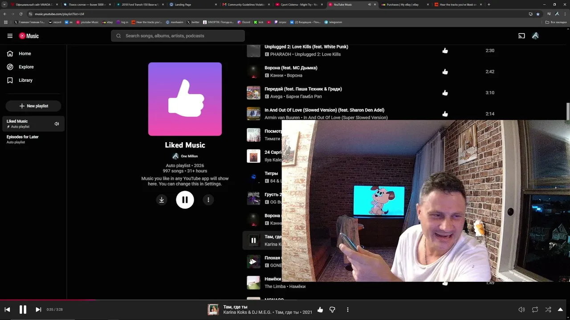Open the player volume control
The image size is (570, 320).
pos(521,310)
